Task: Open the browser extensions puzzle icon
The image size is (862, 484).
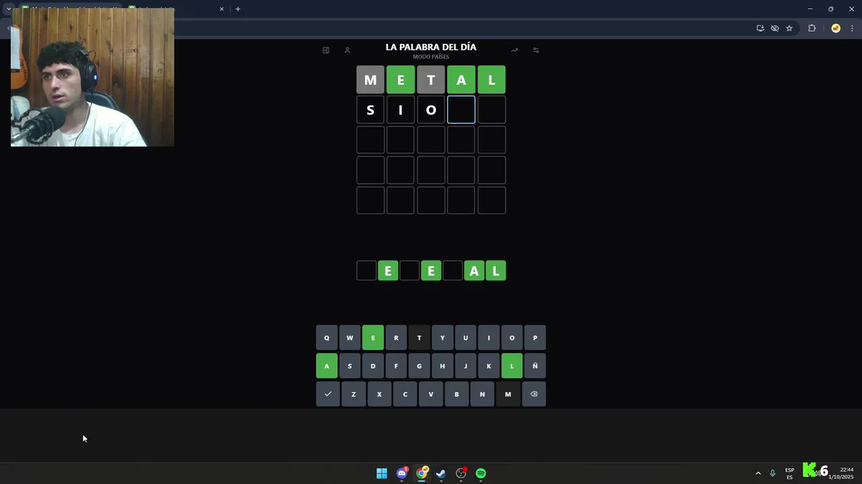Action: coord(811,28)
